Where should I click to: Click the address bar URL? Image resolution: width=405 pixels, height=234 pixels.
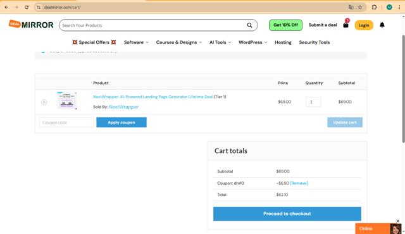62,7
